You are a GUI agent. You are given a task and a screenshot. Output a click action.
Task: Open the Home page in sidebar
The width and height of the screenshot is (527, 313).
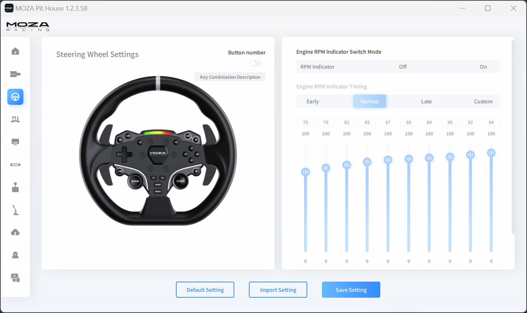(x=15, y=51)
